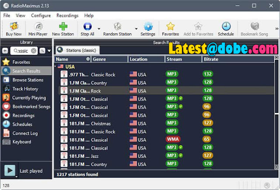
Task: Click the search magnifier button
Action: (42, 51)
